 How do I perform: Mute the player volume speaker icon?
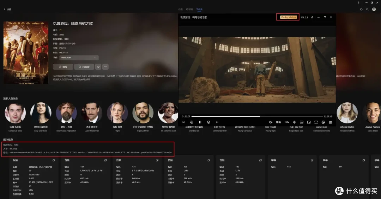pyautogui.click(x=271, y=122)
